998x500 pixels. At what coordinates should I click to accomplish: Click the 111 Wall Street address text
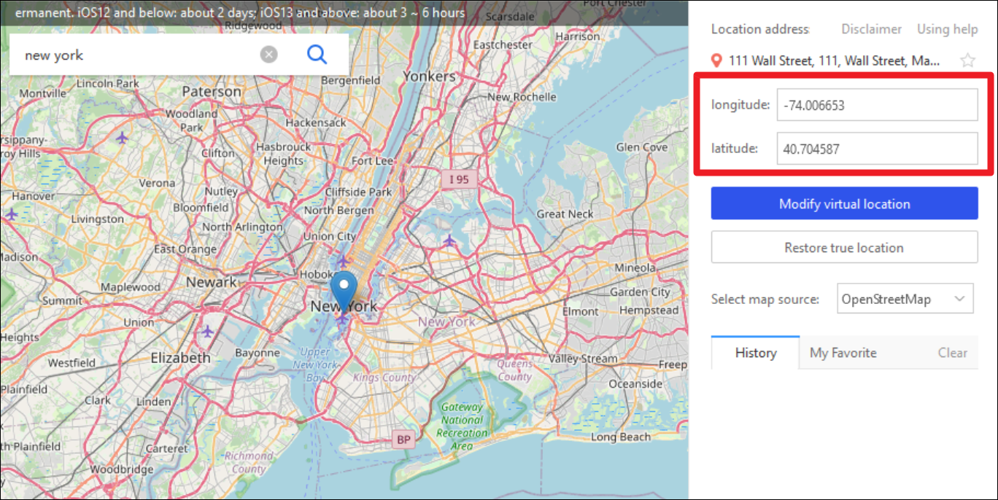pos(835,60)
